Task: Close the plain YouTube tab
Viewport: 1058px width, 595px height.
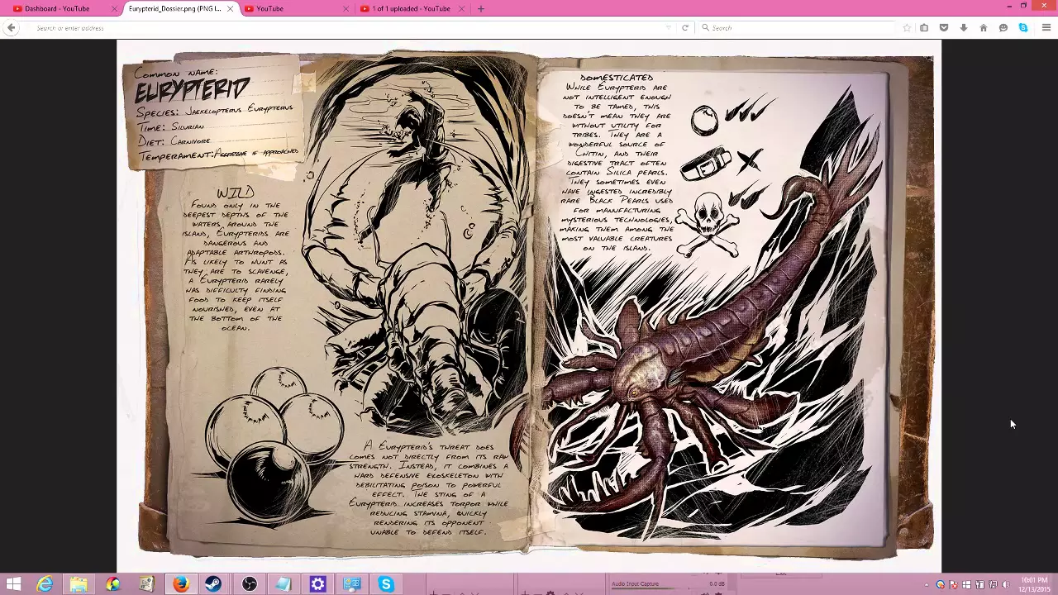Action: click(x=346, y=8)
